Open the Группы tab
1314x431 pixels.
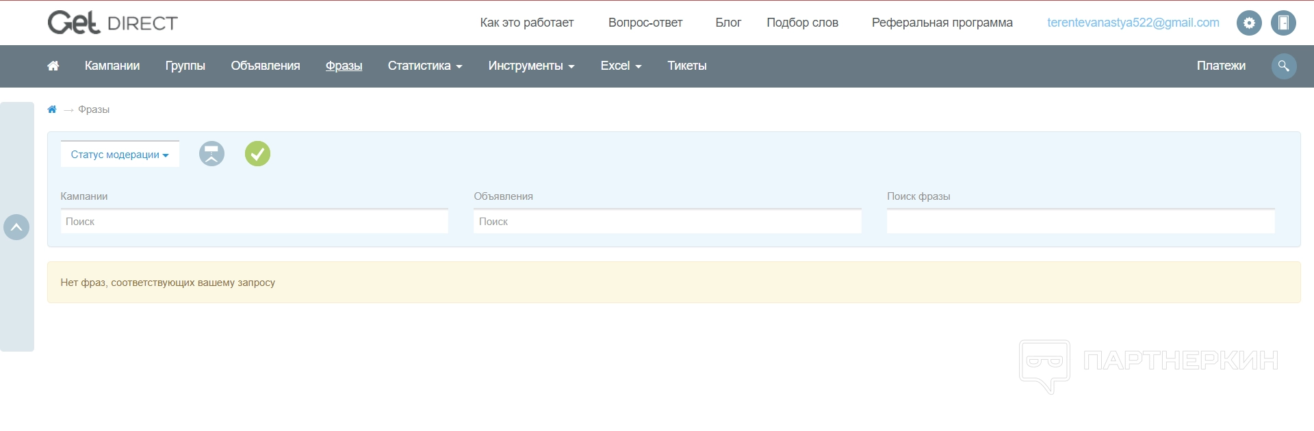(x=185, y=66)
